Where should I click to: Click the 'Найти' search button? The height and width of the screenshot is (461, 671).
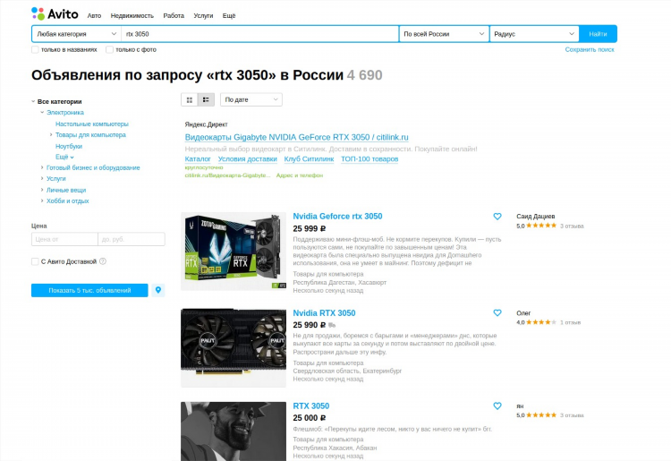coord(598,34)
